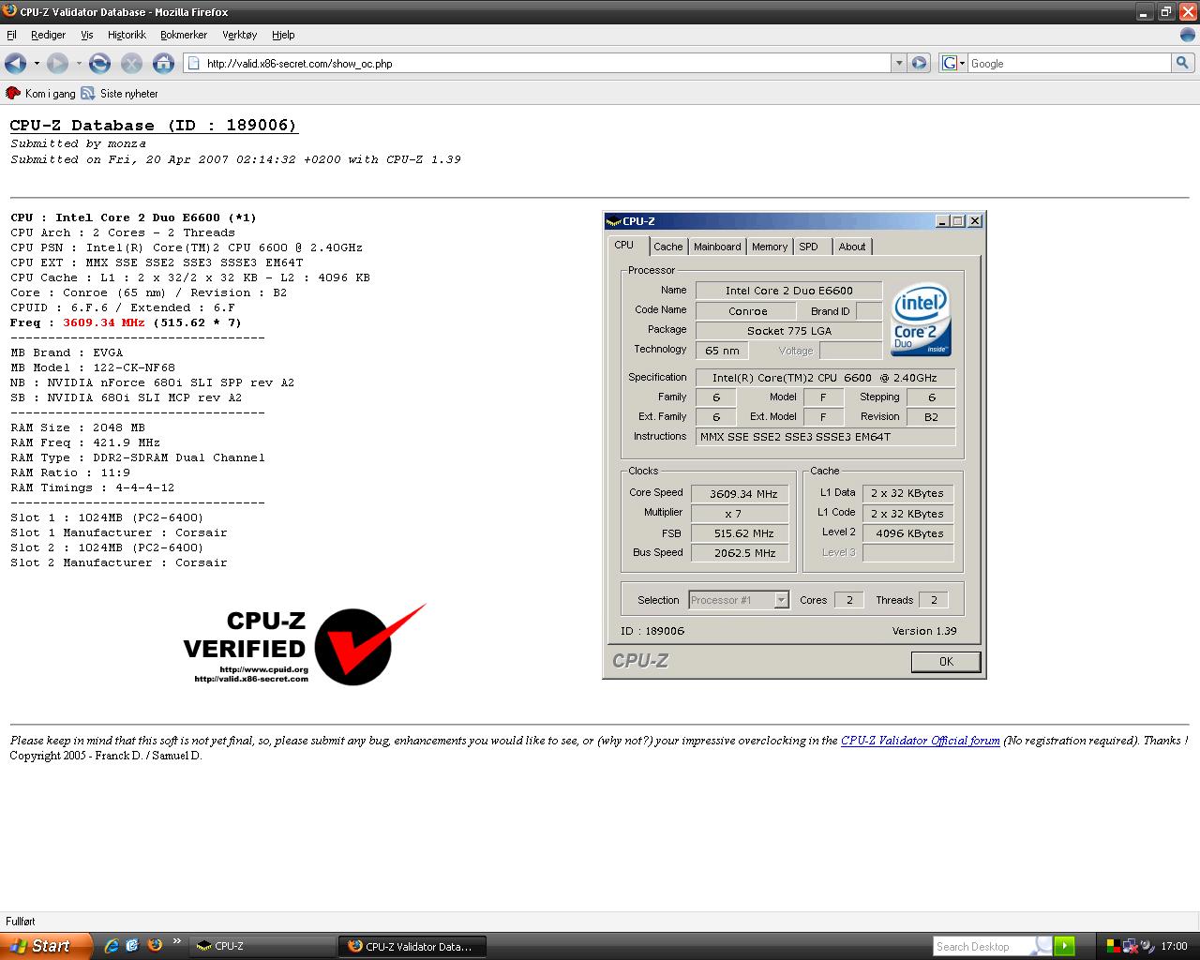Open the Fil menu
The width and height of the screenshot is (1200, 960).
(11, 35)
